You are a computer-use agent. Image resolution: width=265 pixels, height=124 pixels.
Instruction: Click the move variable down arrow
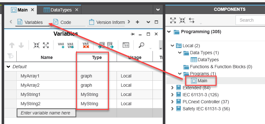point(21,45)
